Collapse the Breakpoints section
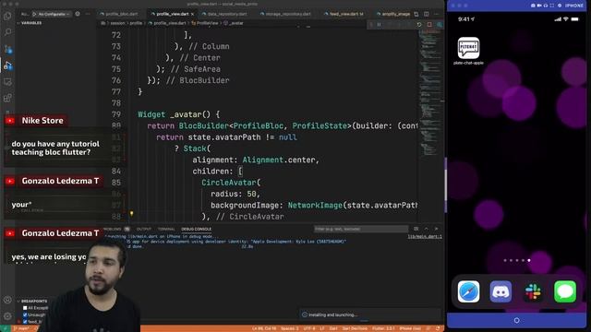Image resolution: width=591 pixels, height=332 pixels. point(32,302)
